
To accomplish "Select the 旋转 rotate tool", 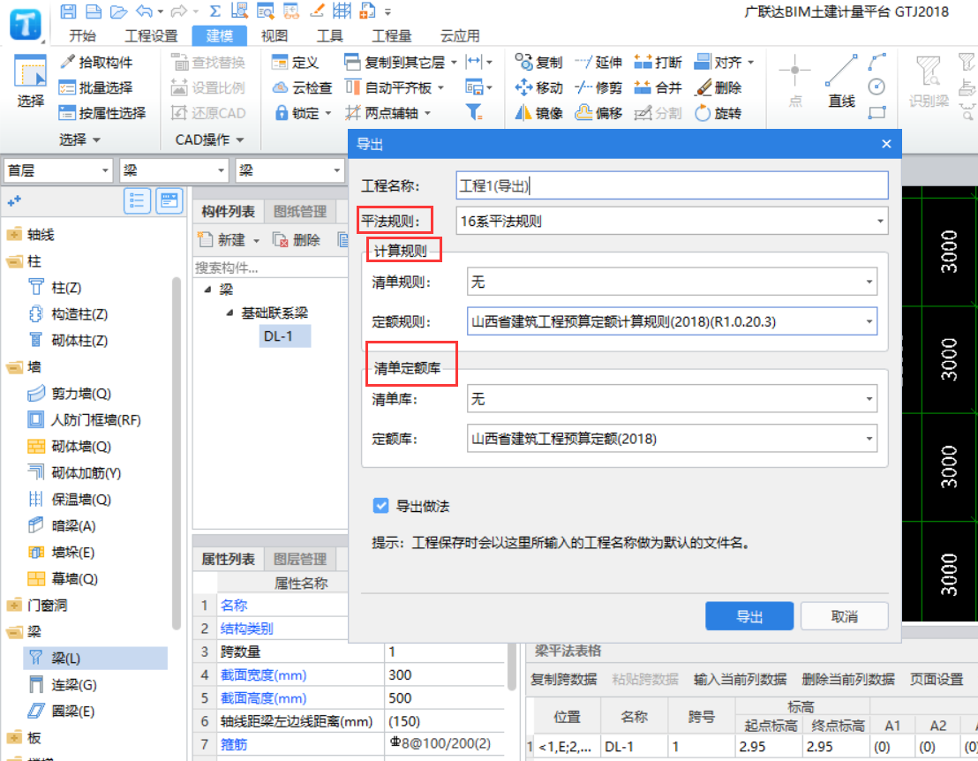I will [x=718, y=113].
